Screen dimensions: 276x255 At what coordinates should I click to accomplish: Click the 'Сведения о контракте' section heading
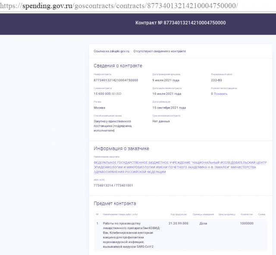tap(118, 66)
